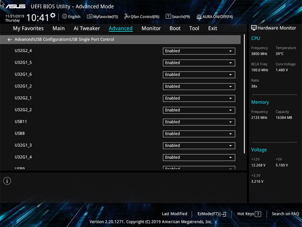Click the globe language icon
Viewport: 302px width, 227px height.
[x=65, y=16]
